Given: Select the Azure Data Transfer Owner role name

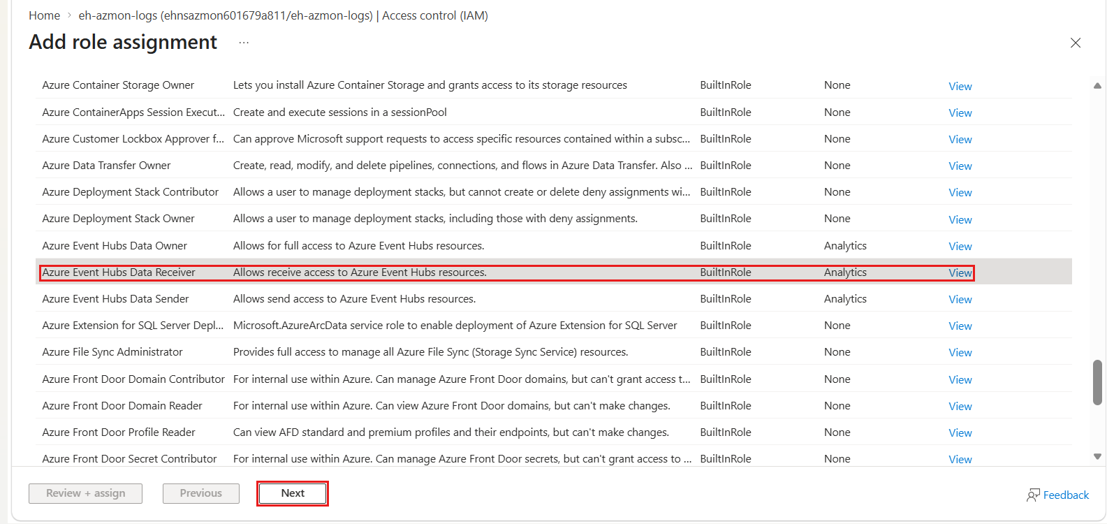Looking at the screenshot, I should tap(106, 165).
